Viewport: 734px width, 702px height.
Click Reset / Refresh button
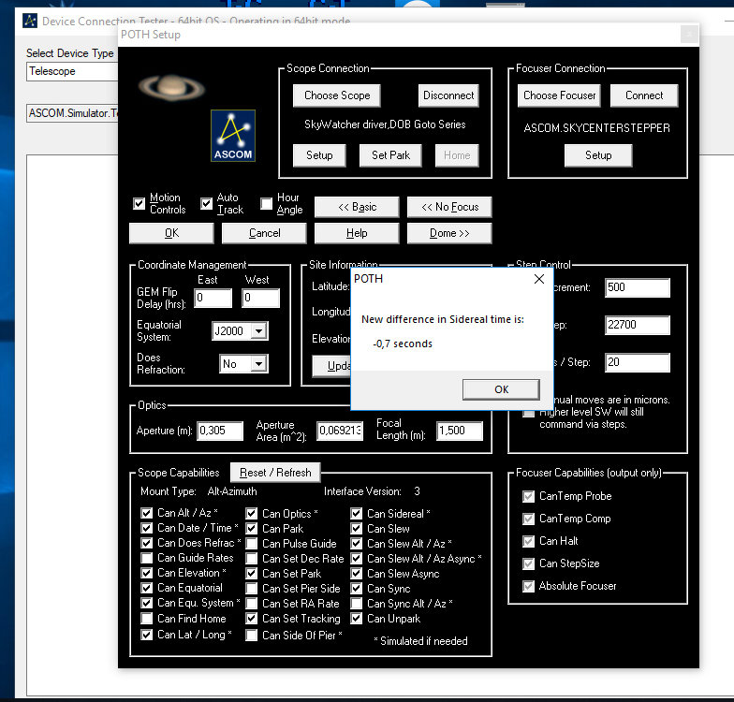tap(275, 473)
